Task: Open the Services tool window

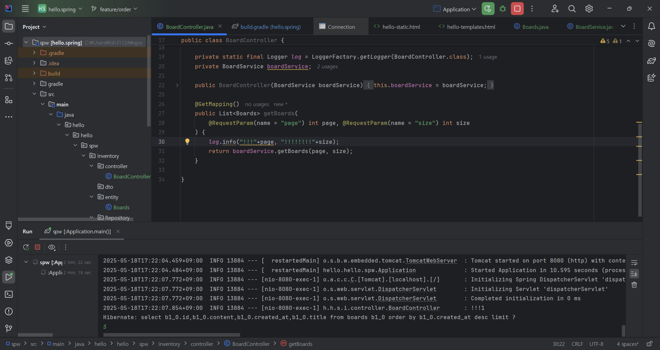Action: coord(9,243)
